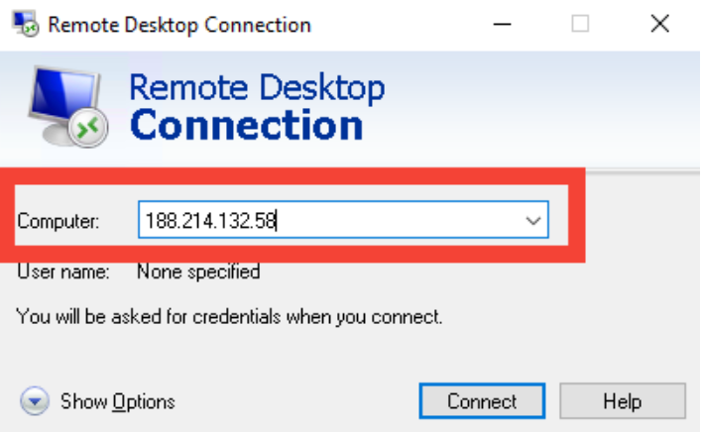This screenshot has height=432, width=703.
Task: Expand the Show Options text label
Action: point(117,401)
